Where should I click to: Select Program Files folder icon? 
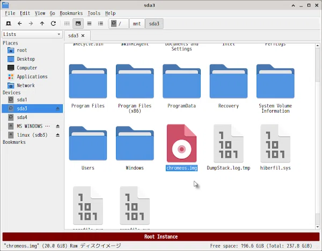[88, 82]
